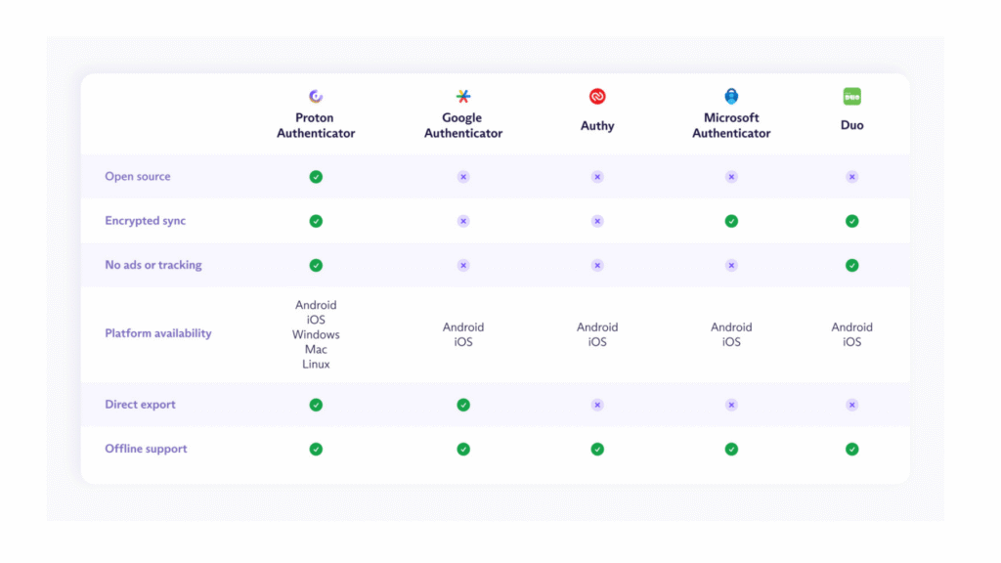Click Google Authenticator's Open source cross
Screen dimensions: 1001x563
tap(463, 177)
